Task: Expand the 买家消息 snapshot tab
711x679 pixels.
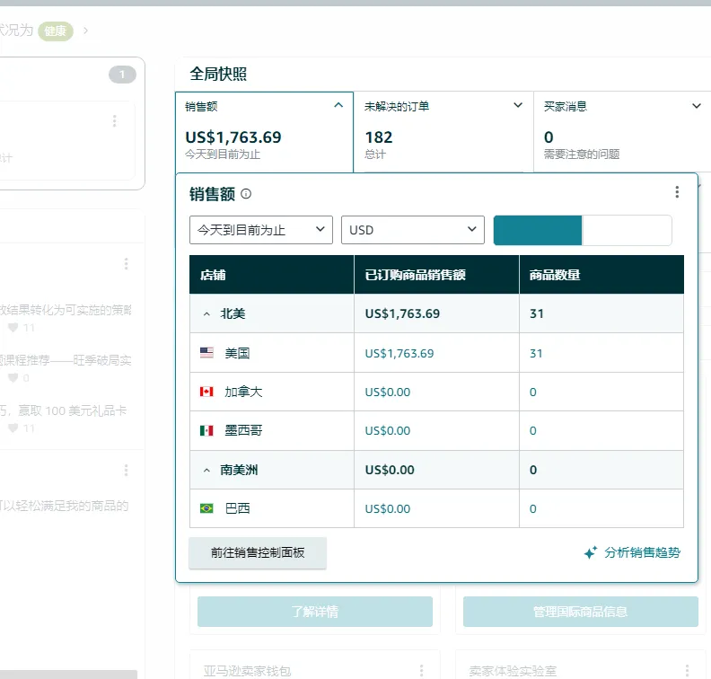Action: click(697, 106)
